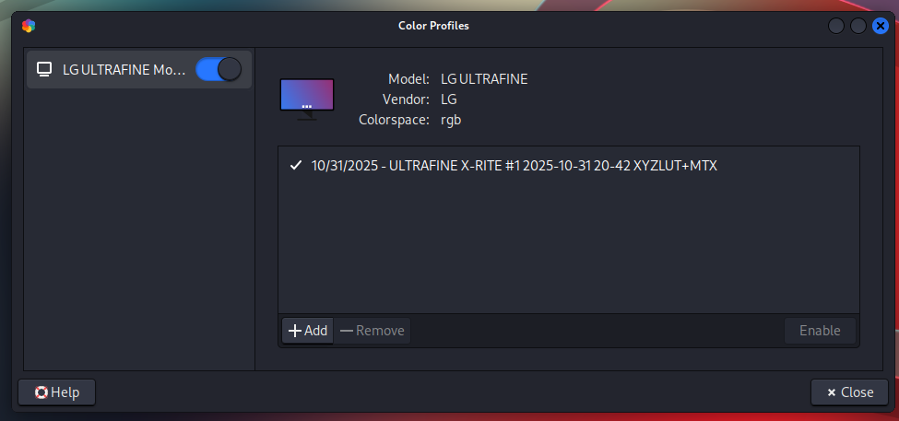Click the Model value LG ULTRAFINE
This screenshot has width=899, height=421.
click(484, 79)
